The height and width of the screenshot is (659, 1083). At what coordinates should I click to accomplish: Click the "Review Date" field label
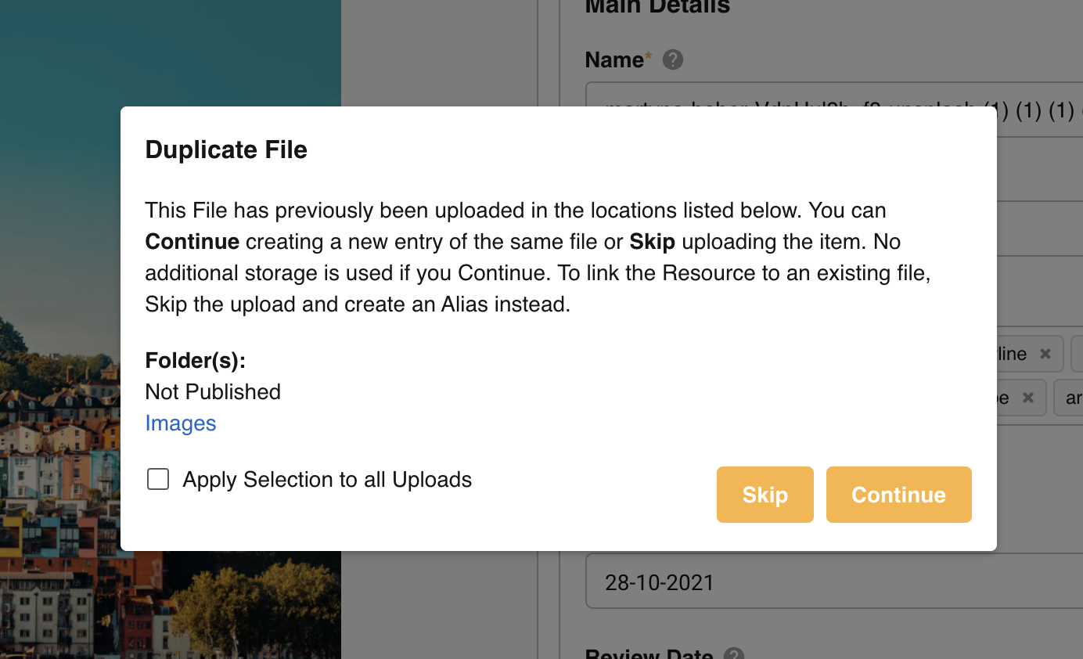click(649, 654)
